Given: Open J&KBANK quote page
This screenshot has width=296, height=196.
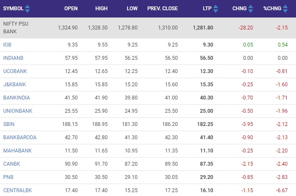Looking at the screenshot, I should tap(15, 84).
